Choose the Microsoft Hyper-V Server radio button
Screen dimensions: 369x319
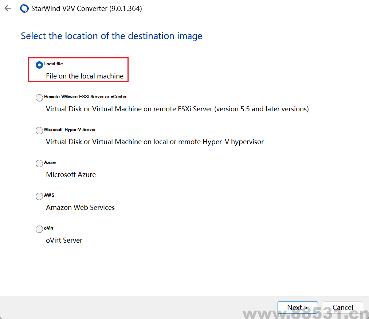[x=39, y=131]
